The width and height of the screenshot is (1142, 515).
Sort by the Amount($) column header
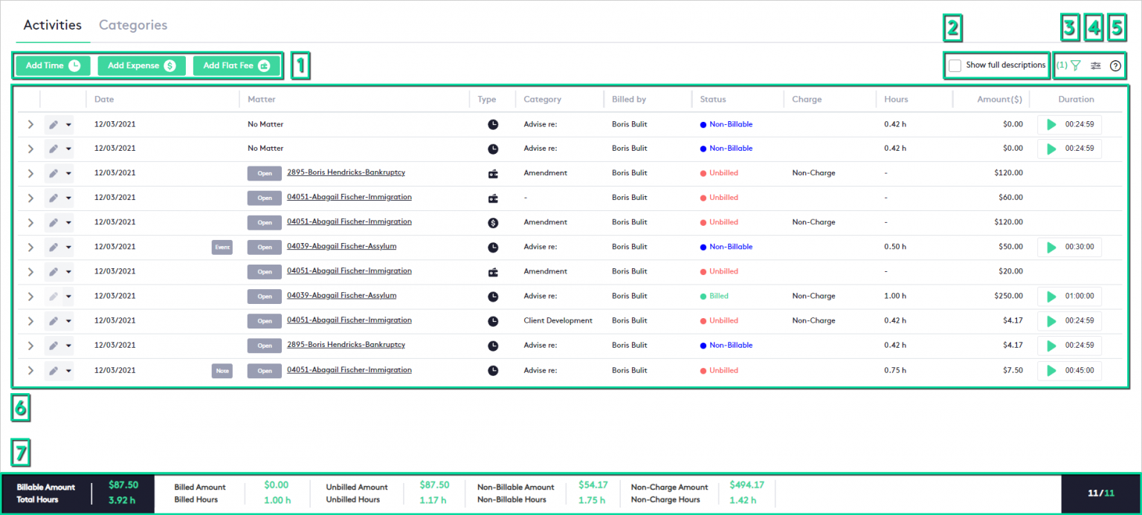(x=1000, y=99)
